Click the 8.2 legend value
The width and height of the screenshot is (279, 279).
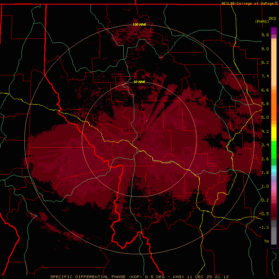click(265, 62)
